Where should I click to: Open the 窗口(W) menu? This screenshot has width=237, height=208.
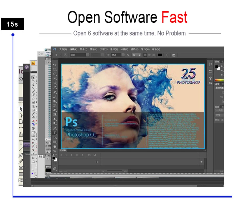pos(145,49)
